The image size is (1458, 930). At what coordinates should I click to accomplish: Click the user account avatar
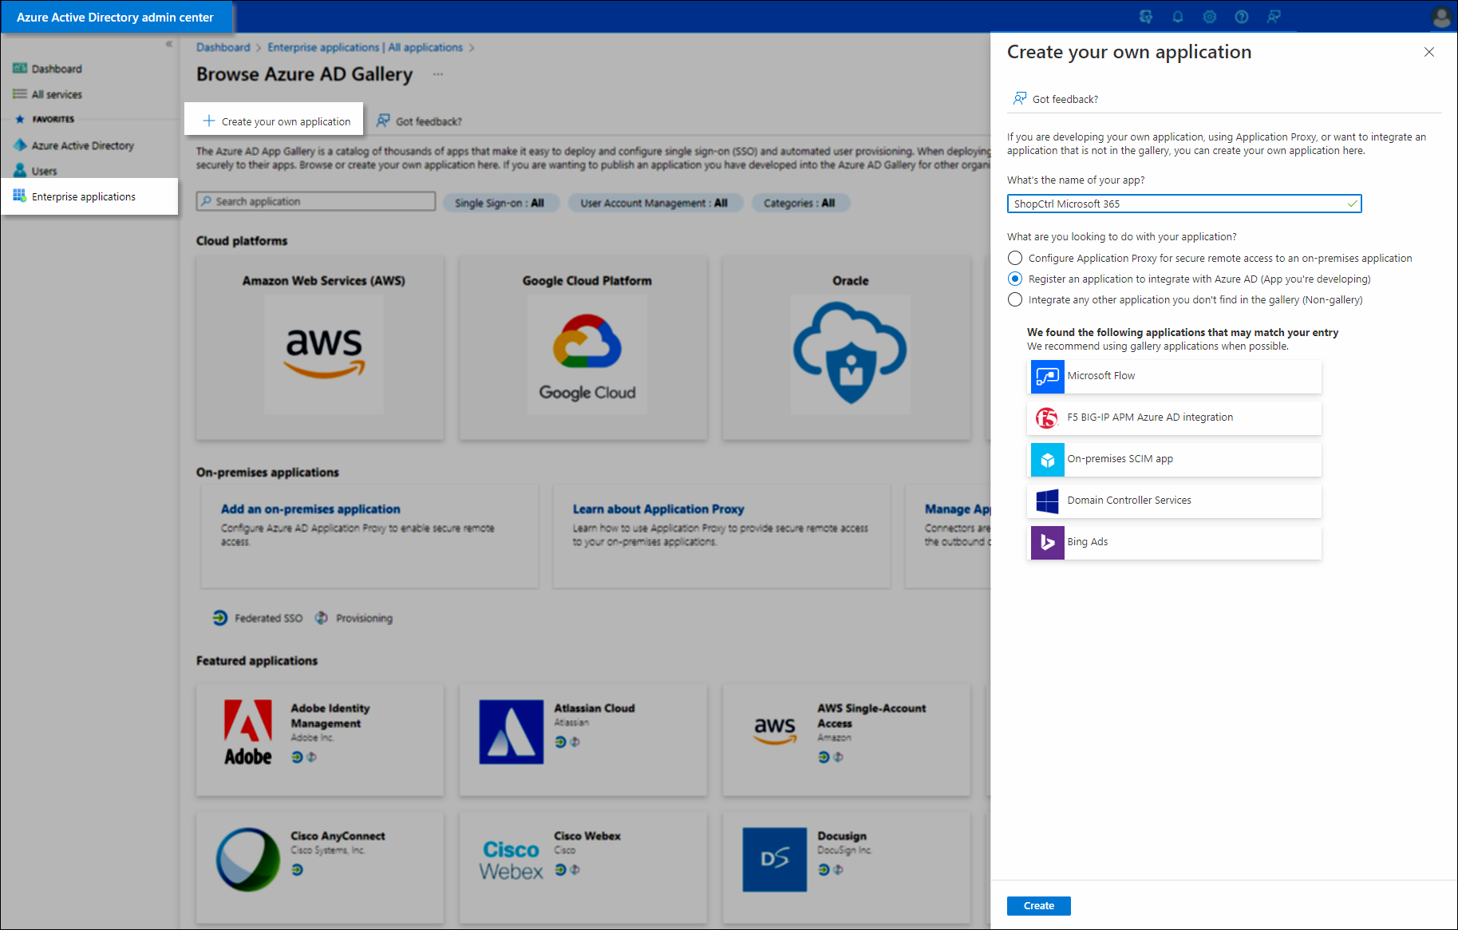pos(1440,17)
